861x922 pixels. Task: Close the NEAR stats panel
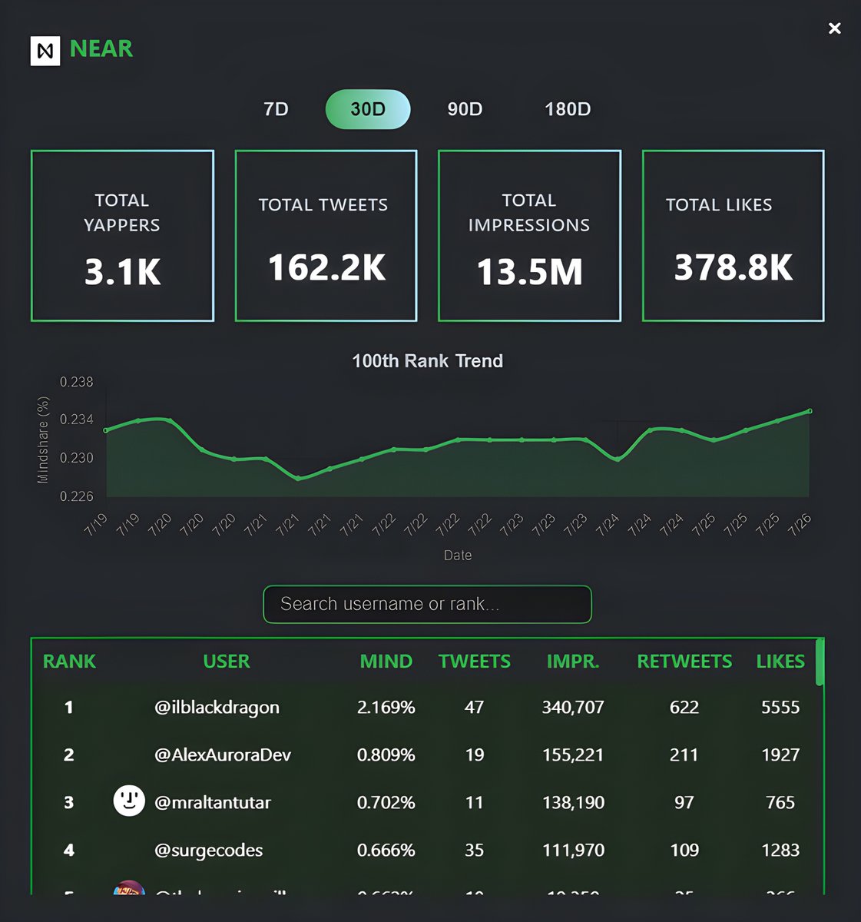[x=835, y=28]
